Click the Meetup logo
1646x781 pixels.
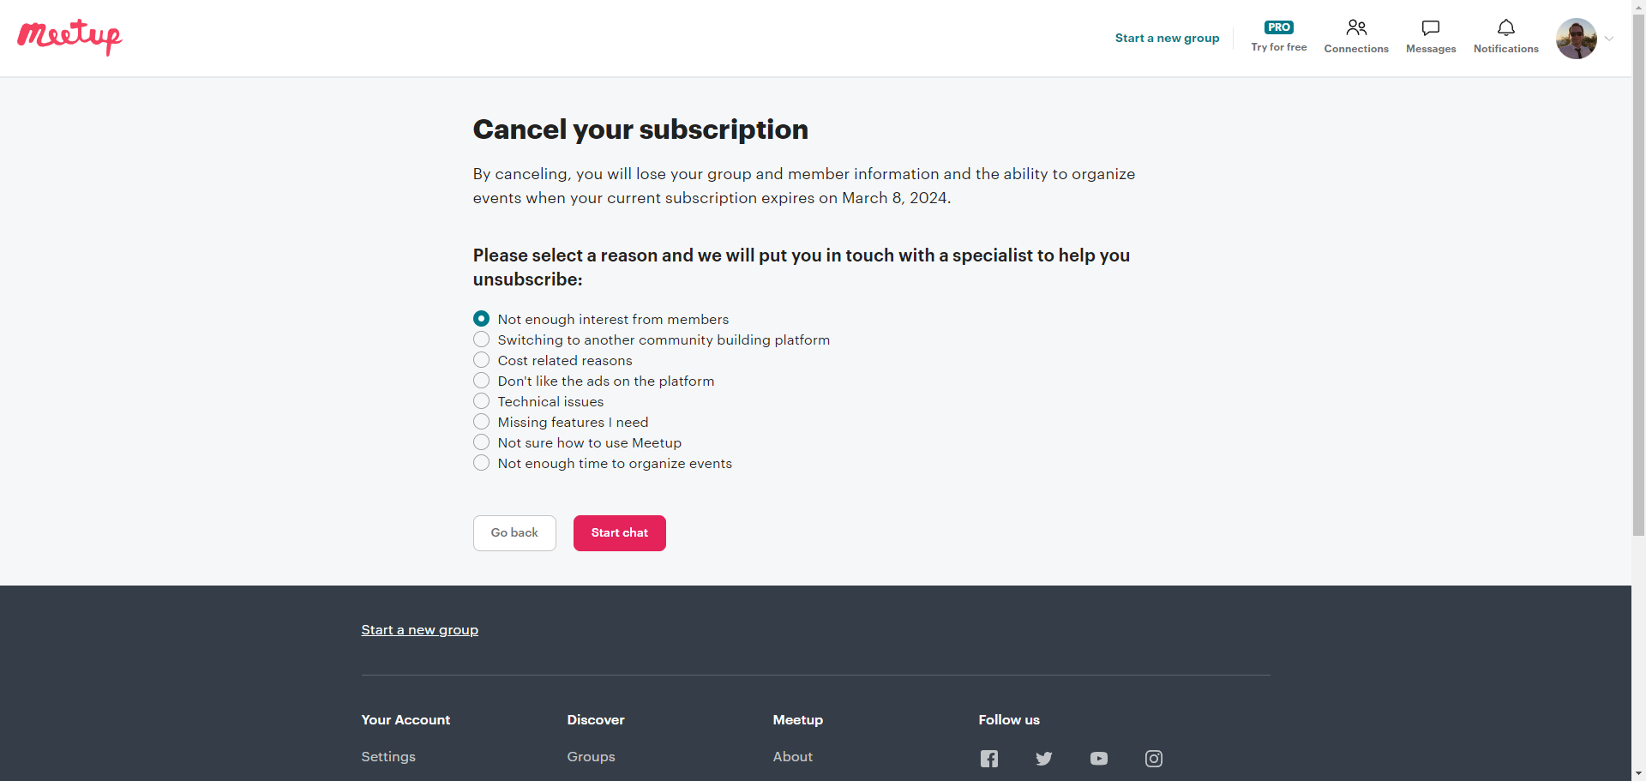69,37
